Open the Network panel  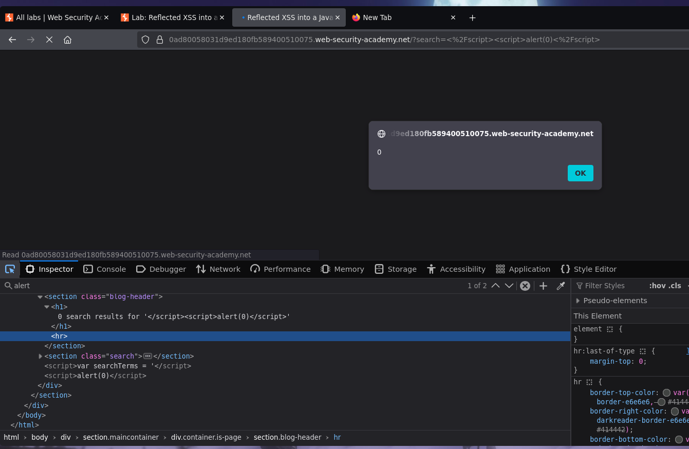click(x=218, y=269)
